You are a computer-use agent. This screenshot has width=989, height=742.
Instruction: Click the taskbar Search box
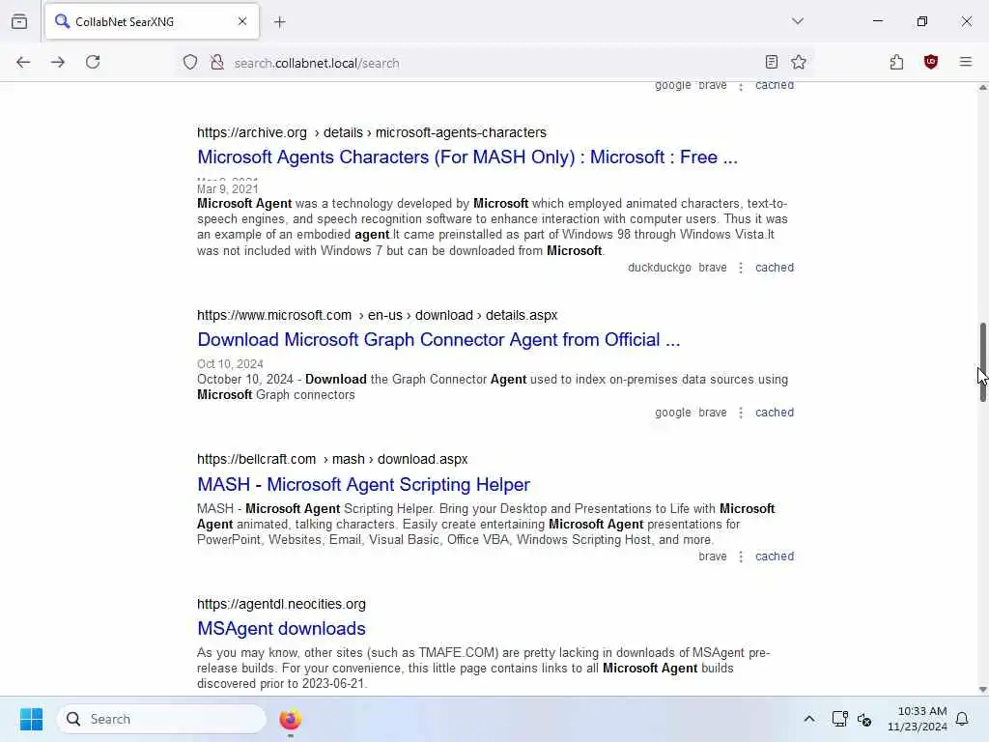coord(161,719)
